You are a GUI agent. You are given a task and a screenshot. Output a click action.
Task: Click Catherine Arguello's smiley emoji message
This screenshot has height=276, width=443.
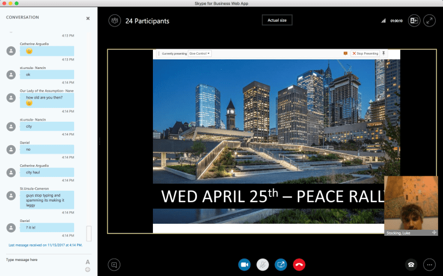tap(47, 51)
